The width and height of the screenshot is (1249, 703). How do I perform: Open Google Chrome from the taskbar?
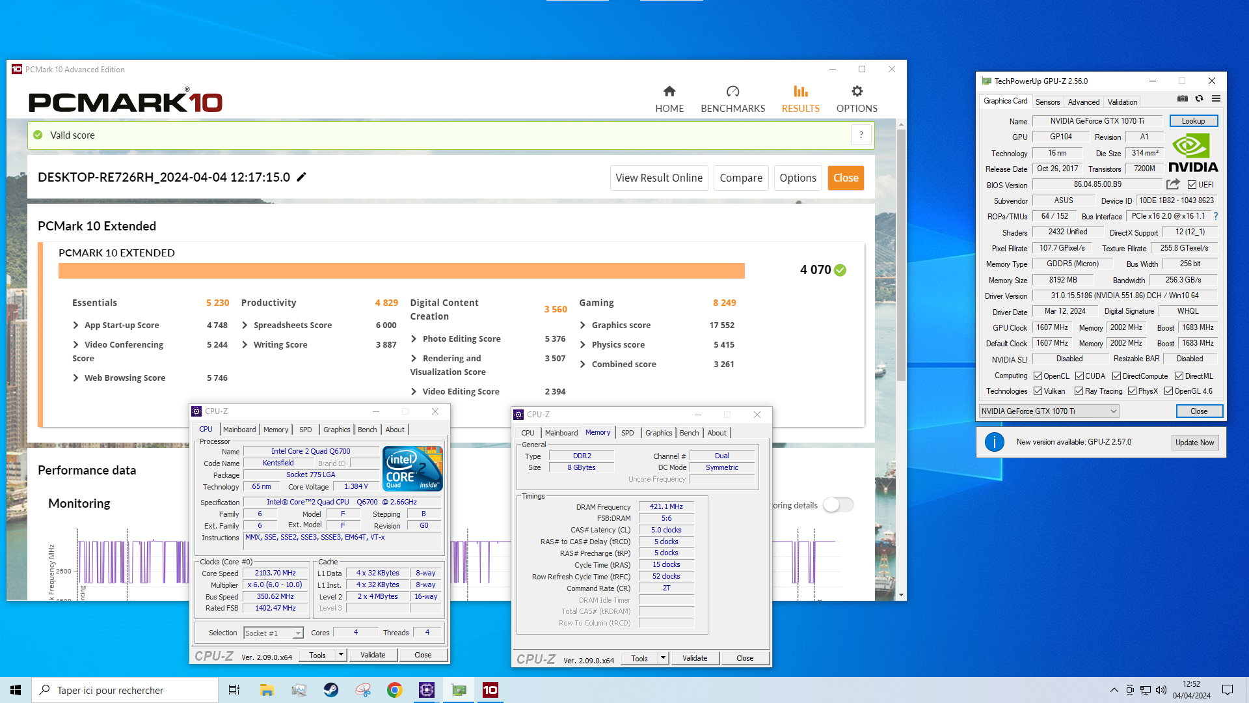(x=395, y=690)
